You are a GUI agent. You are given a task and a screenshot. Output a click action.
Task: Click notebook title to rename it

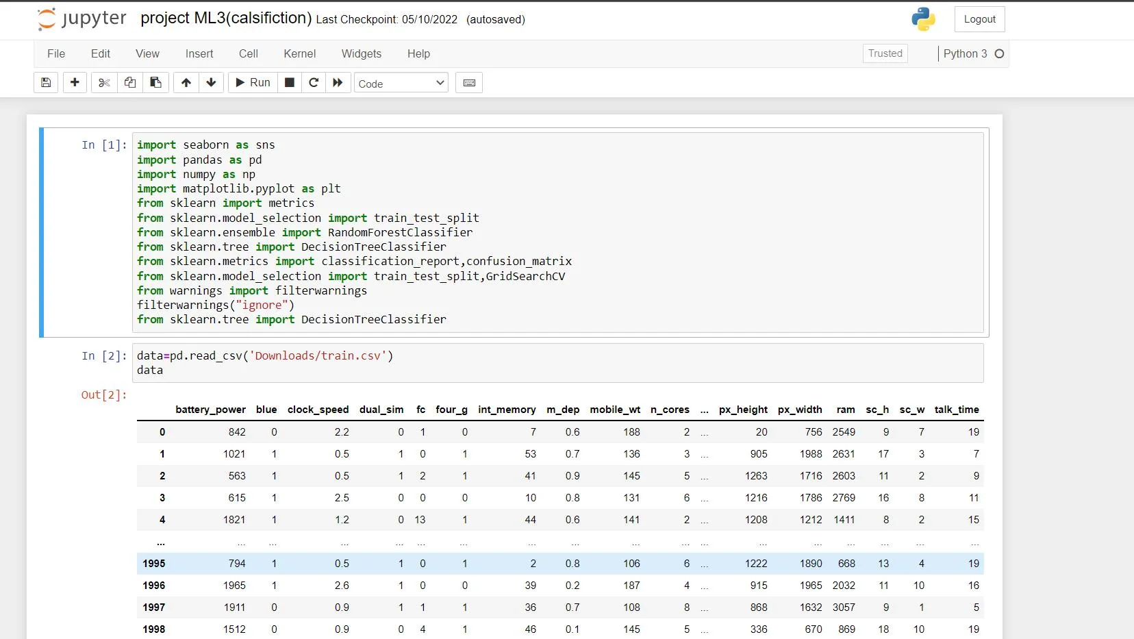click(x=226, y=18)
